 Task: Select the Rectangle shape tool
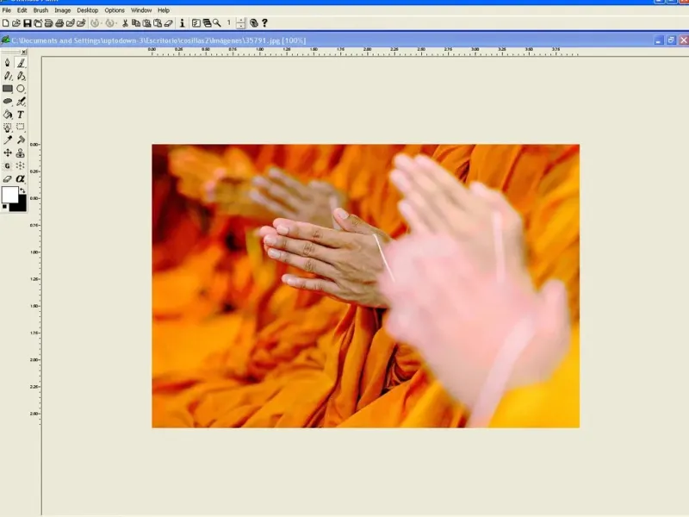tap(8, 89)
